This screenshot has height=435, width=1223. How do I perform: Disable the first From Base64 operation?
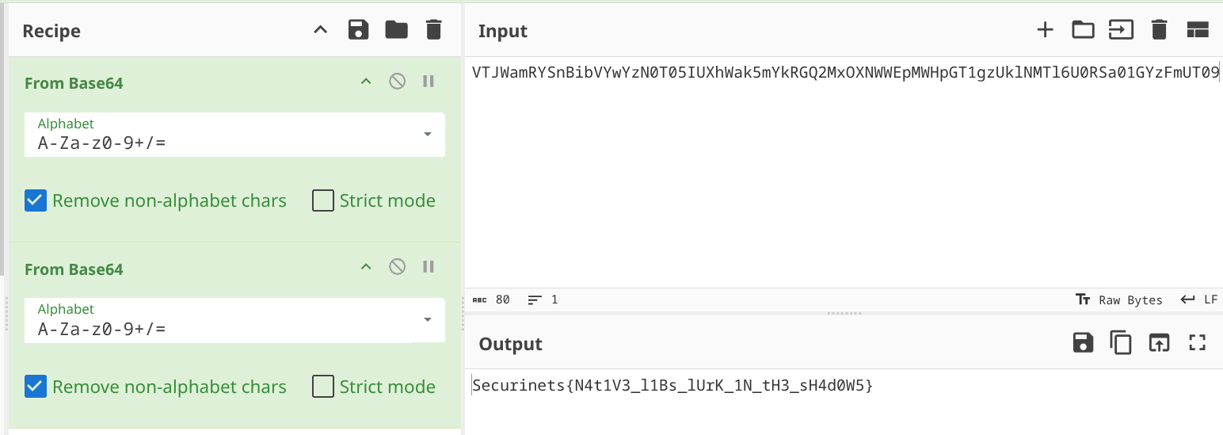398,82
